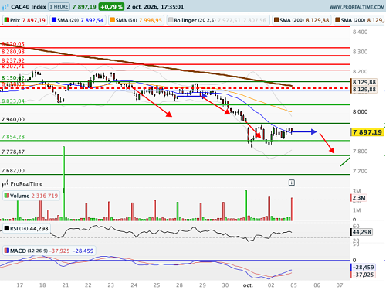Click the ProRealTime candlestick logo icon
The width and height of the screenshot is (386, 290).
5,184
